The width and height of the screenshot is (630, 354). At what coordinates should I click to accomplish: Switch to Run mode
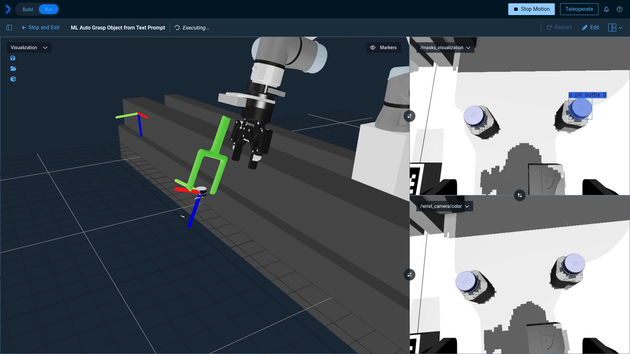click(49, 9)
